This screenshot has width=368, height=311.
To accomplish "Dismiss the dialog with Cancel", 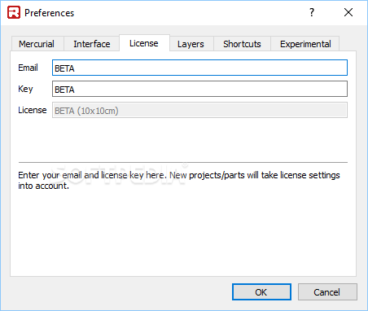I will [x=327, y=292].
